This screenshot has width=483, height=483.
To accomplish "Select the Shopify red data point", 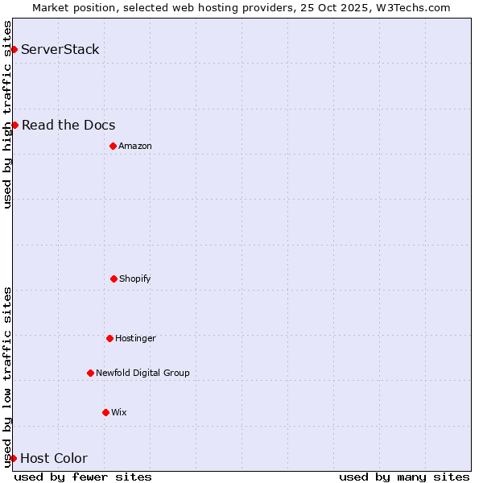I will click(114, 279).
